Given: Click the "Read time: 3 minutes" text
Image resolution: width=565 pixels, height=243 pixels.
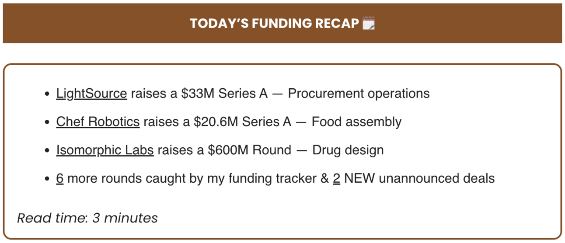Looking at the screenshot, I should click(x=87, y=218).
